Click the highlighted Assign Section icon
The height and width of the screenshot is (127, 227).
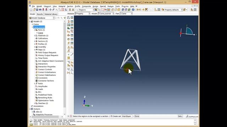(x=68, y=25)
